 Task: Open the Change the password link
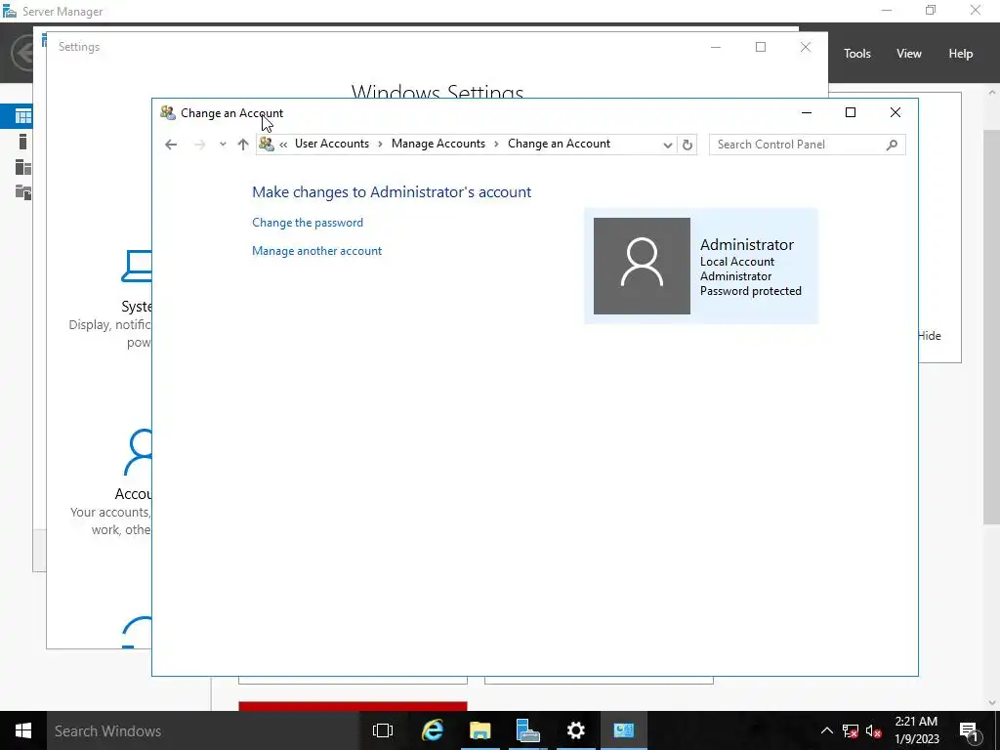pyautogui.click(x=308, y=223)
